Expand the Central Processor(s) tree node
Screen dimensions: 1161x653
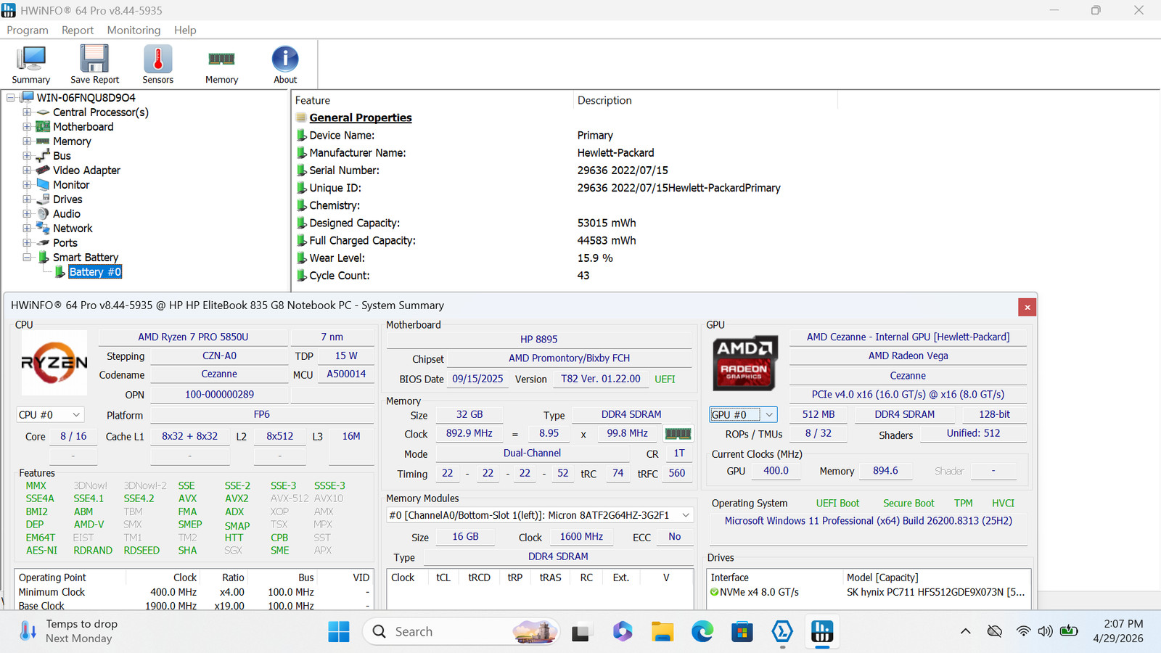tap(27, 112)
